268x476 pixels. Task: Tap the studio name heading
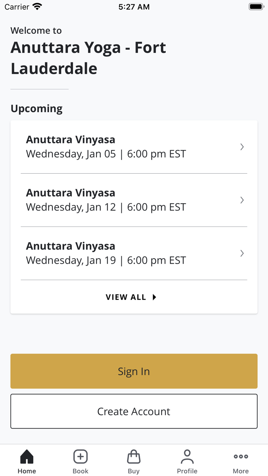88,57
